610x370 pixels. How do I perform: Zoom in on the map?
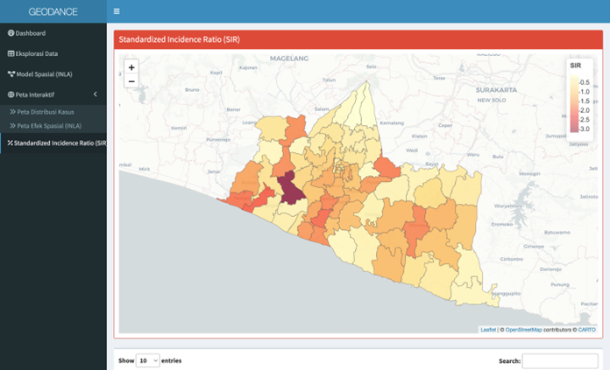pyautogui.click(x=131, y=67)
